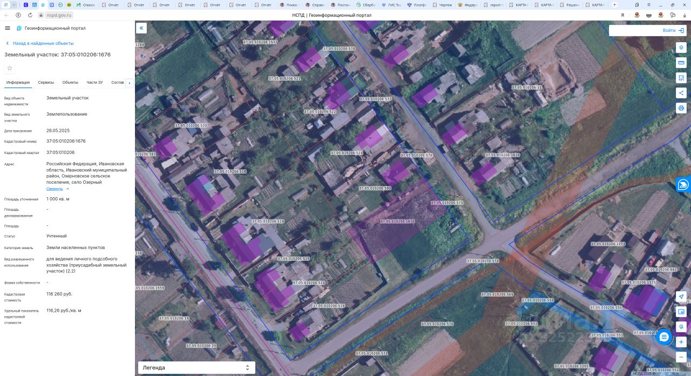Open the overview map icon
The height and width of the screenshot is (376, 691).
(681, 312)
